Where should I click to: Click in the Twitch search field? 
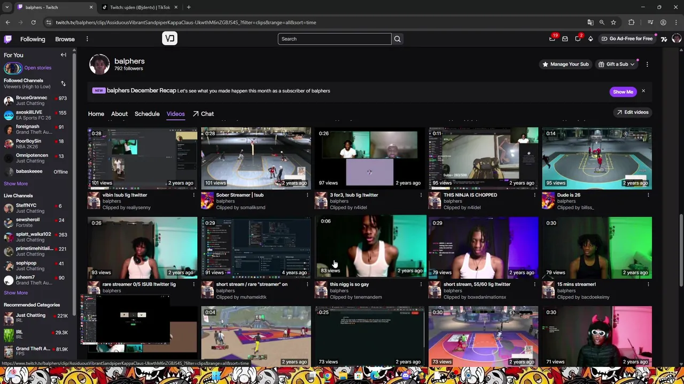[335, 39]
